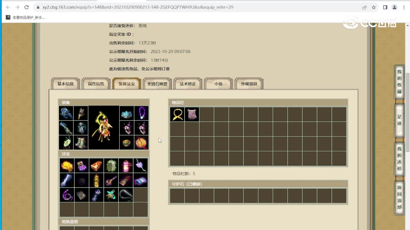Open the 外观道具 tab
The width and height of the screenshot is (410, 230).
pyautogui.click(x=249, y=84)
